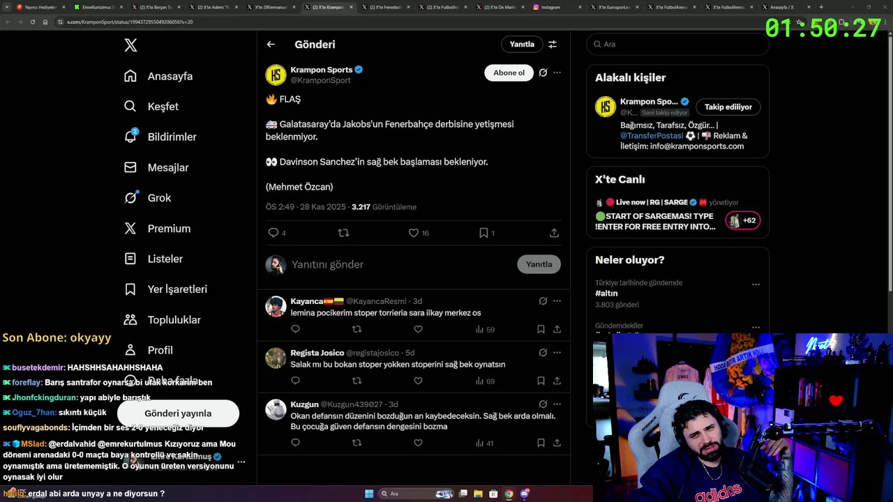Open reply sort settings icon beside Yanıtla
Viewport: 893px width, 502px height.
tap(553, 44)
